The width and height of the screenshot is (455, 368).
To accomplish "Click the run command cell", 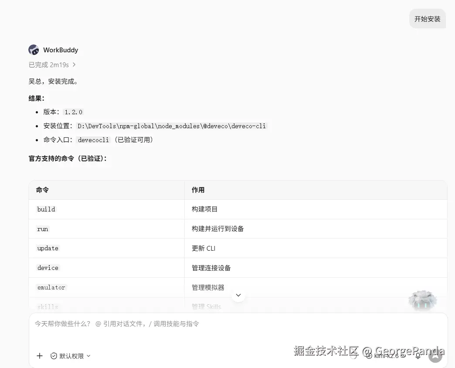I will [x=106, y=229].
